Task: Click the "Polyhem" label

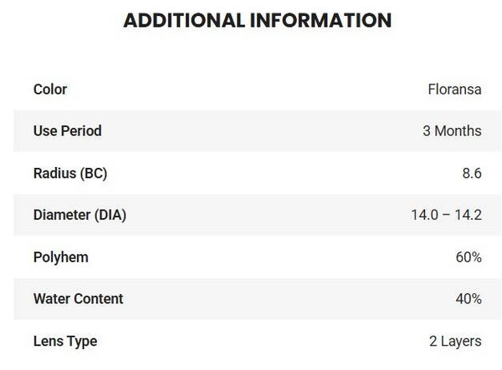Action: (60, 257)
